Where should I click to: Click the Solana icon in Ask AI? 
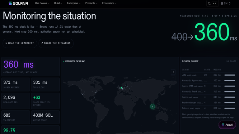coord(223,125)
